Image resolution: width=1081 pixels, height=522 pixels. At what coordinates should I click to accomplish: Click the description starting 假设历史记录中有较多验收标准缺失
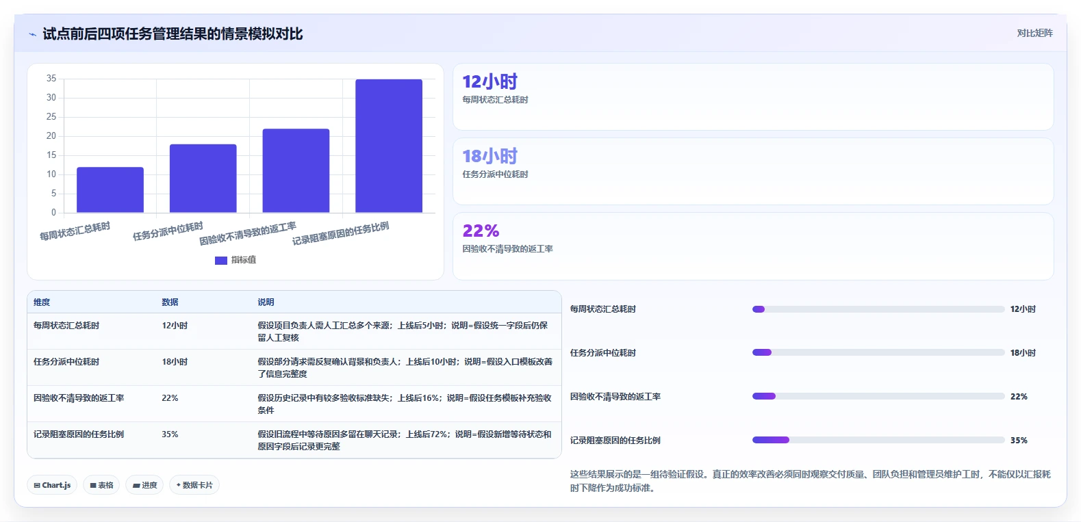click(x=405, y=404)
